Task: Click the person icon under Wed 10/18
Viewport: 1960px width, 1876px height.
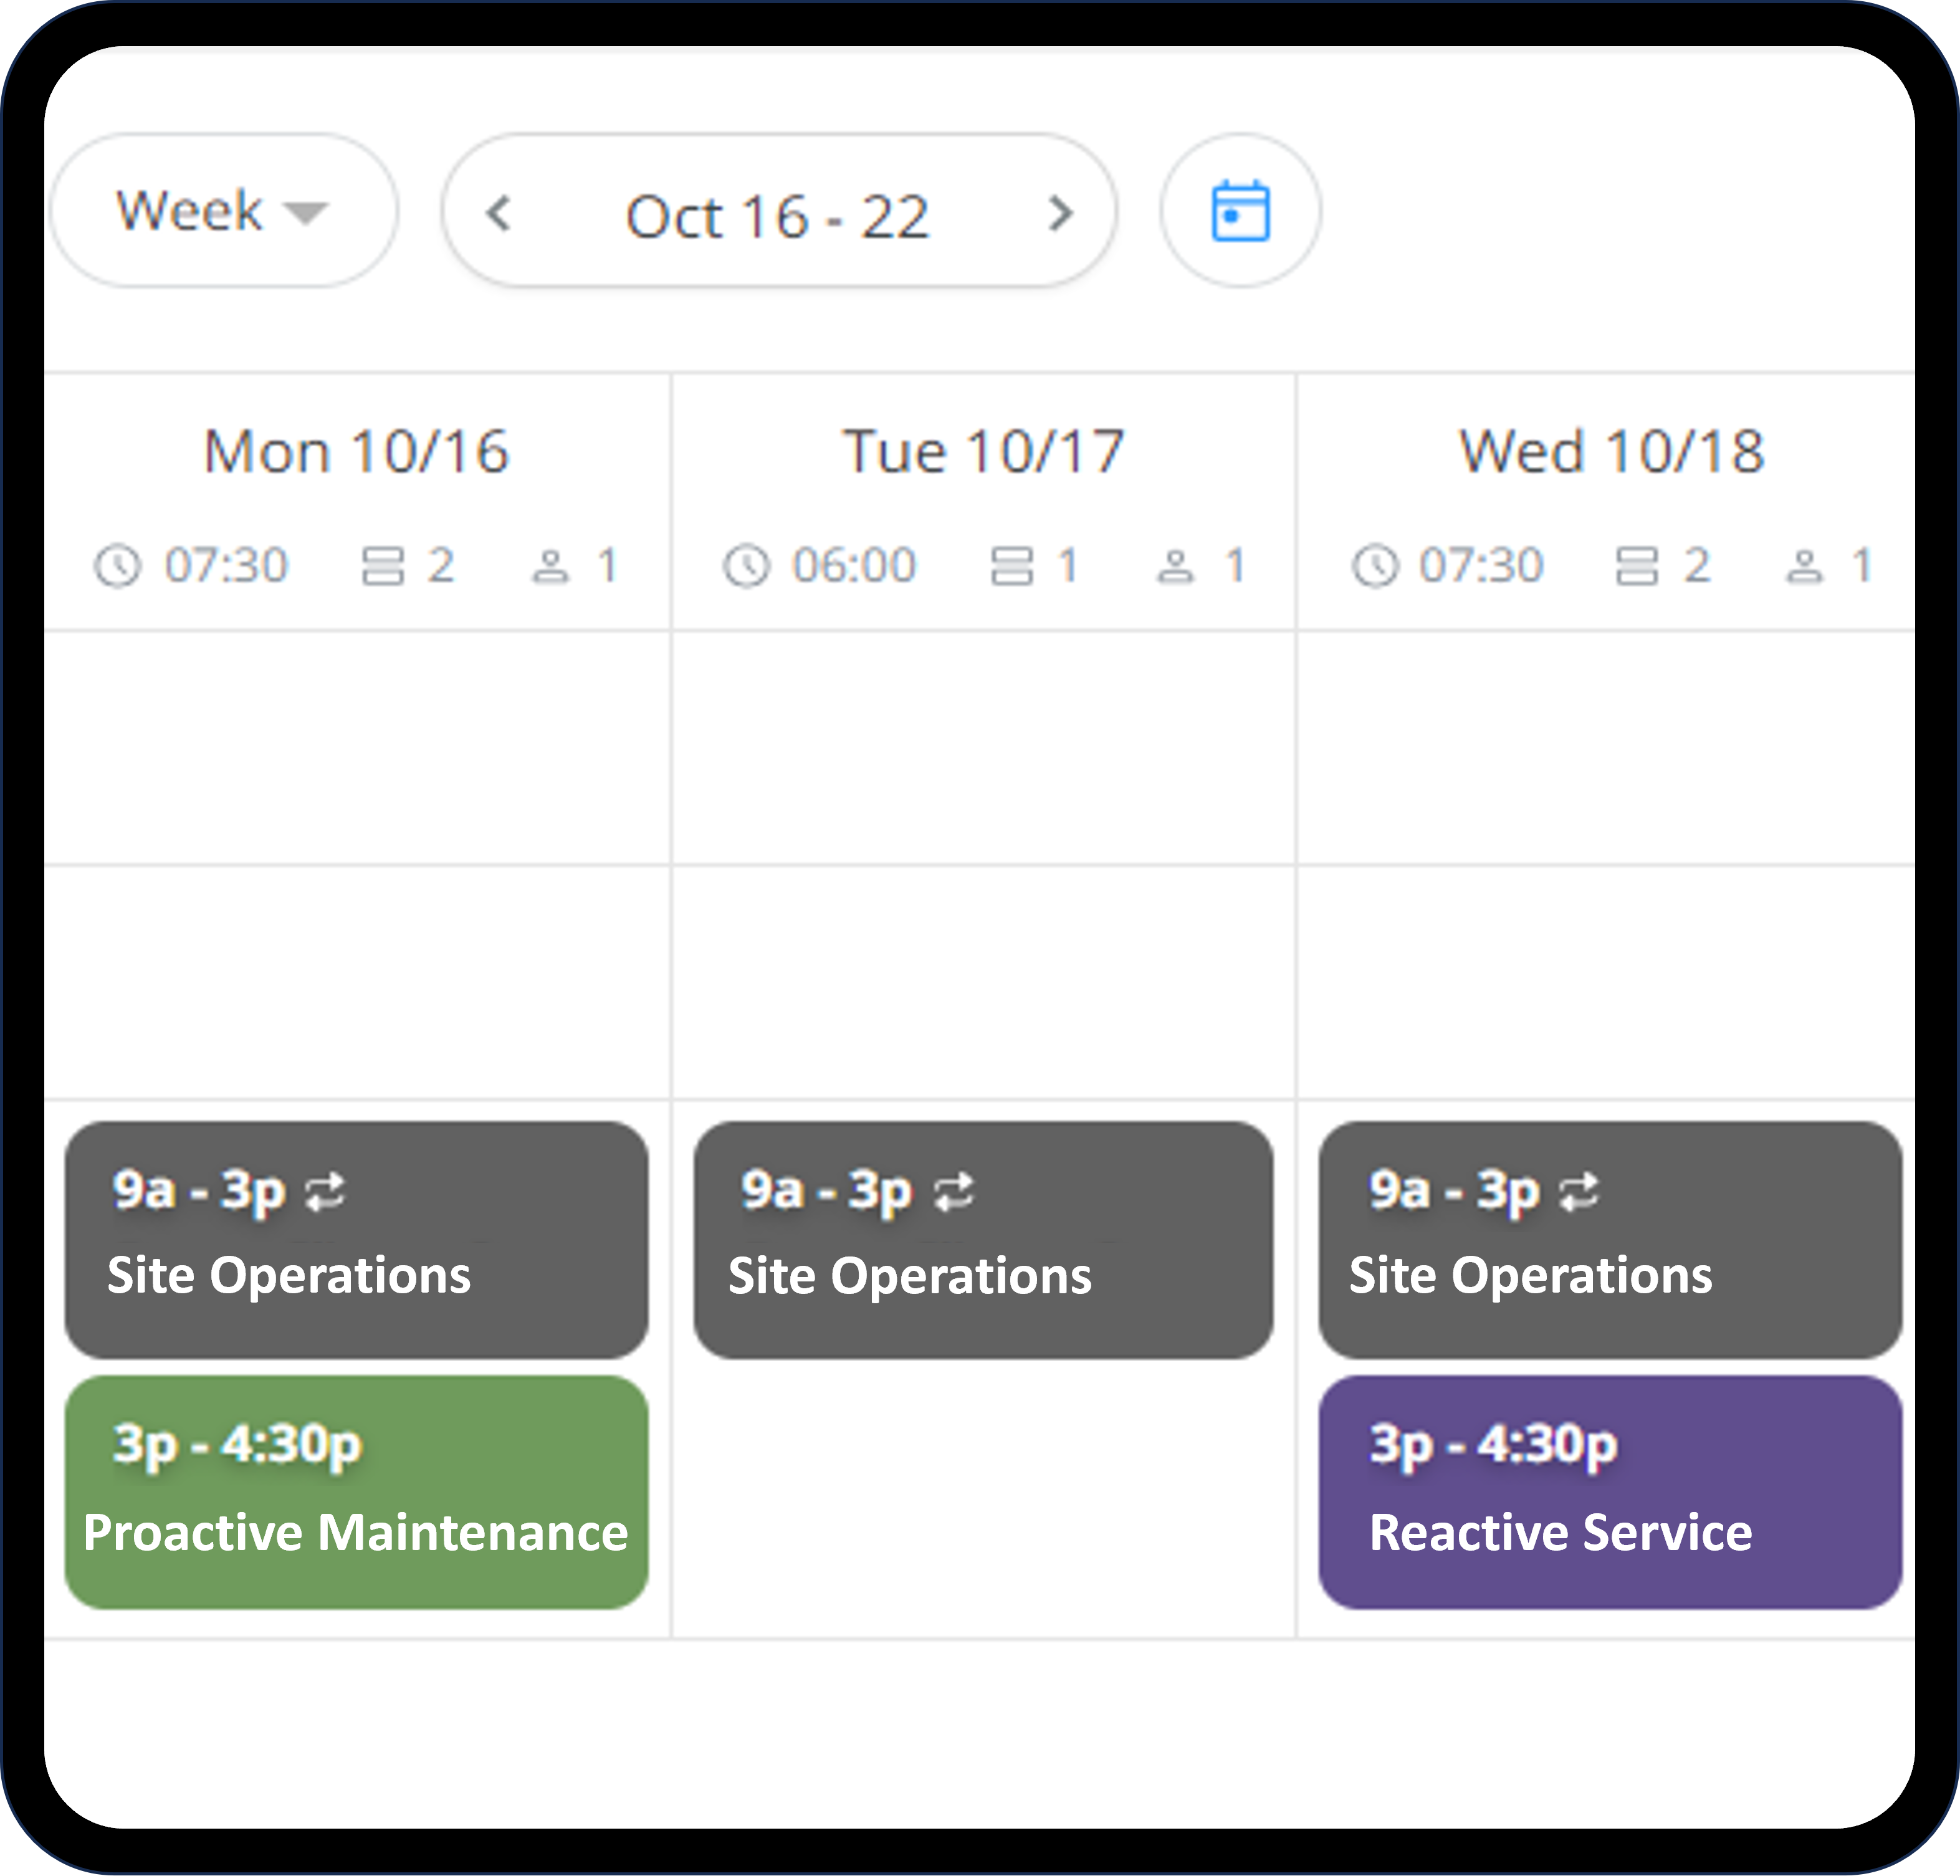Action: coord(1805,565)
